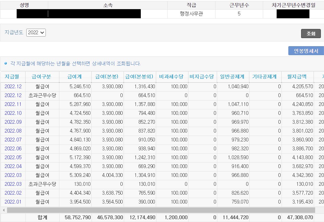Select the 3,812,380 월지급액 cell
The height and width of the screenshot is (222, 324).
click(x=298, y=122)
